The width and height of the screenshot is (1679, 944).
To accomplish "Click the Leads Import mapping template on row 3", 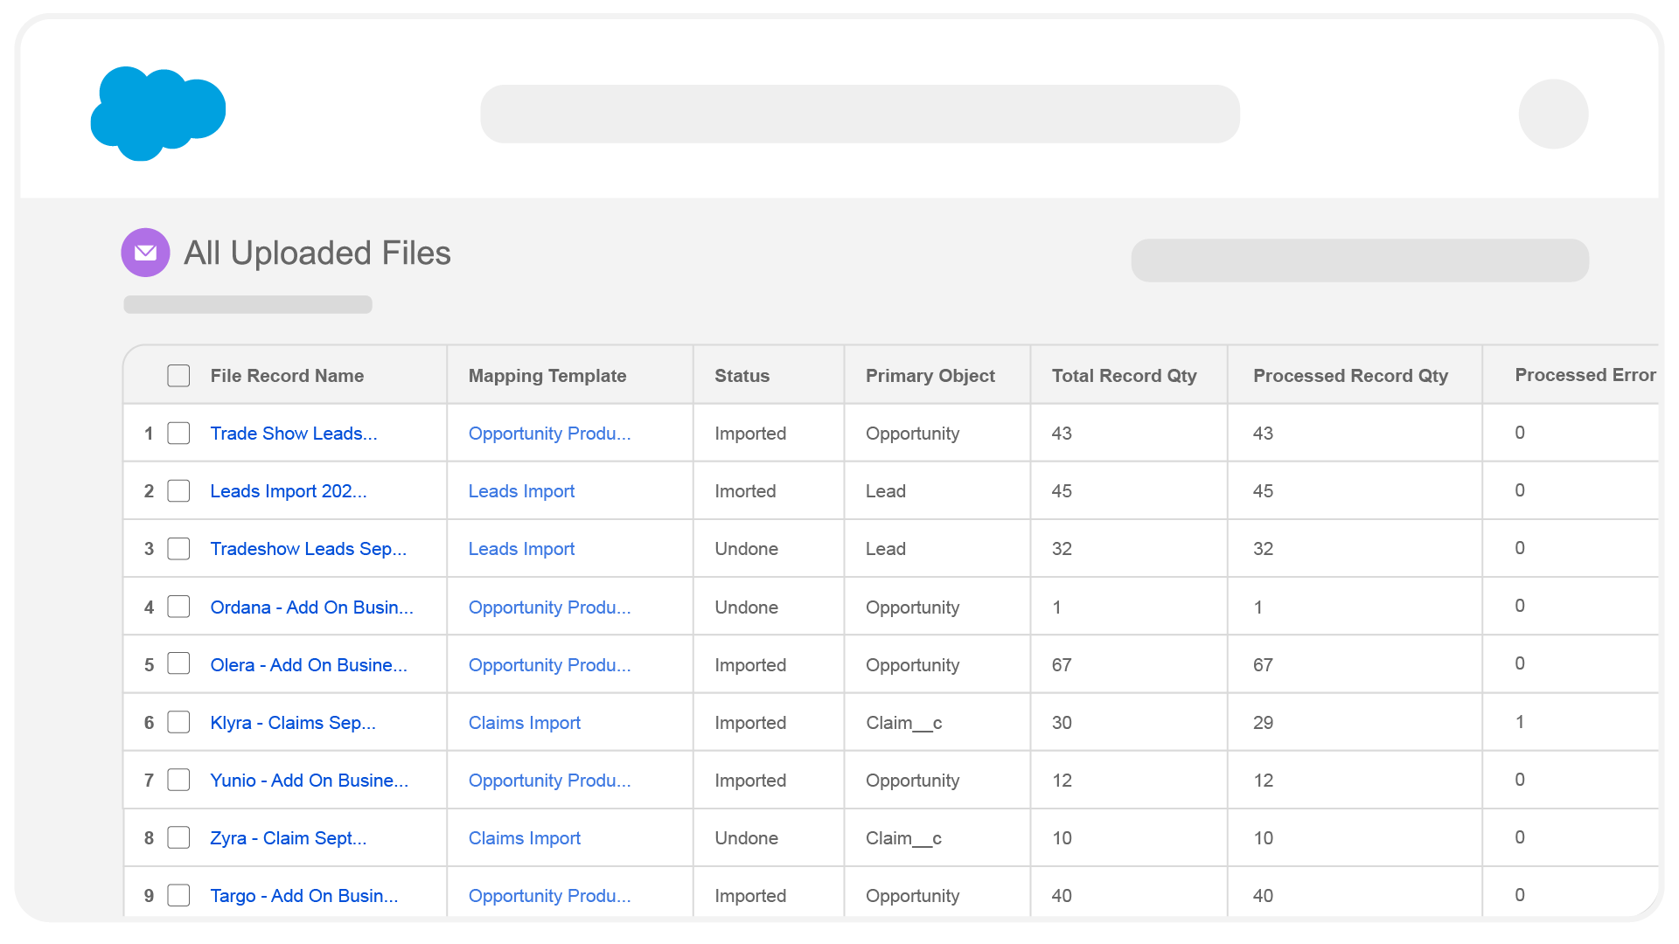I will point(520,548).
